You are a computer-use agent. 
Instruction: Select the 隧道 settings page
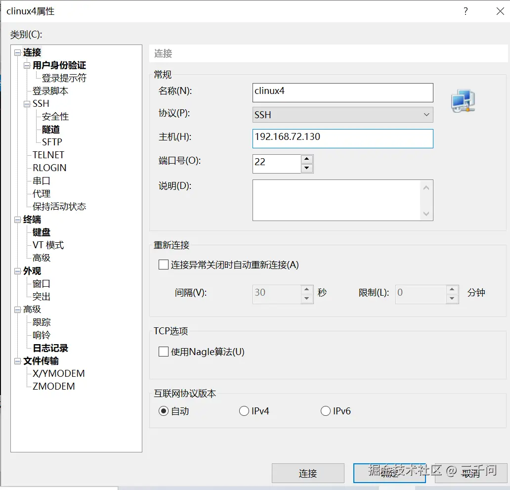click(x=51, y=129)
